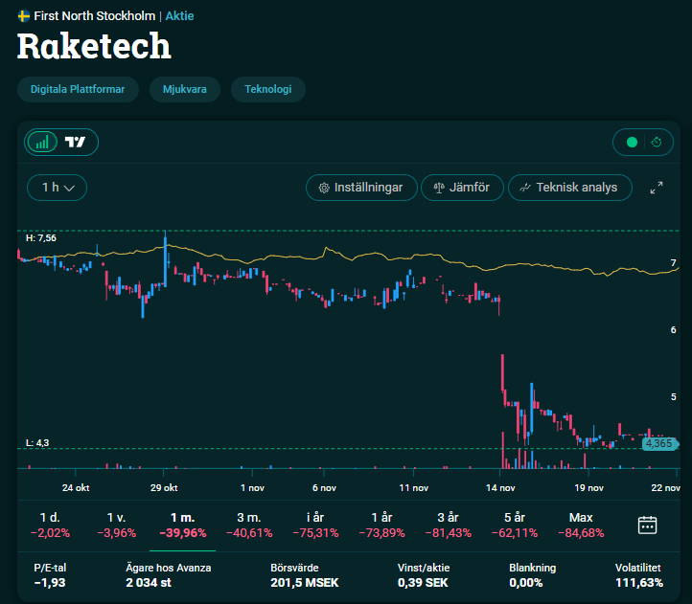The width and height of the screenshot is (692, 604).
Task: Click the First North Stockholm label
Action: 95,16
